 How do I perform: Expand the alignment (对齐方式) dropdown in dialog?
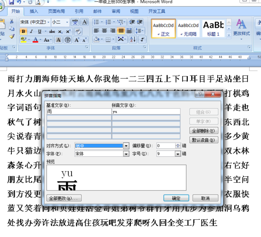coord(126,146)
